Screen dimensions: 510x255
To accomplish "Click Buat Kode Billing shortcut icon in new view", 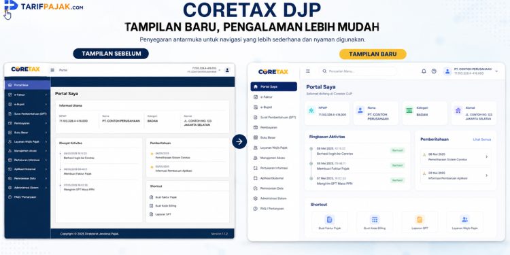I will (x=375, y=220).
